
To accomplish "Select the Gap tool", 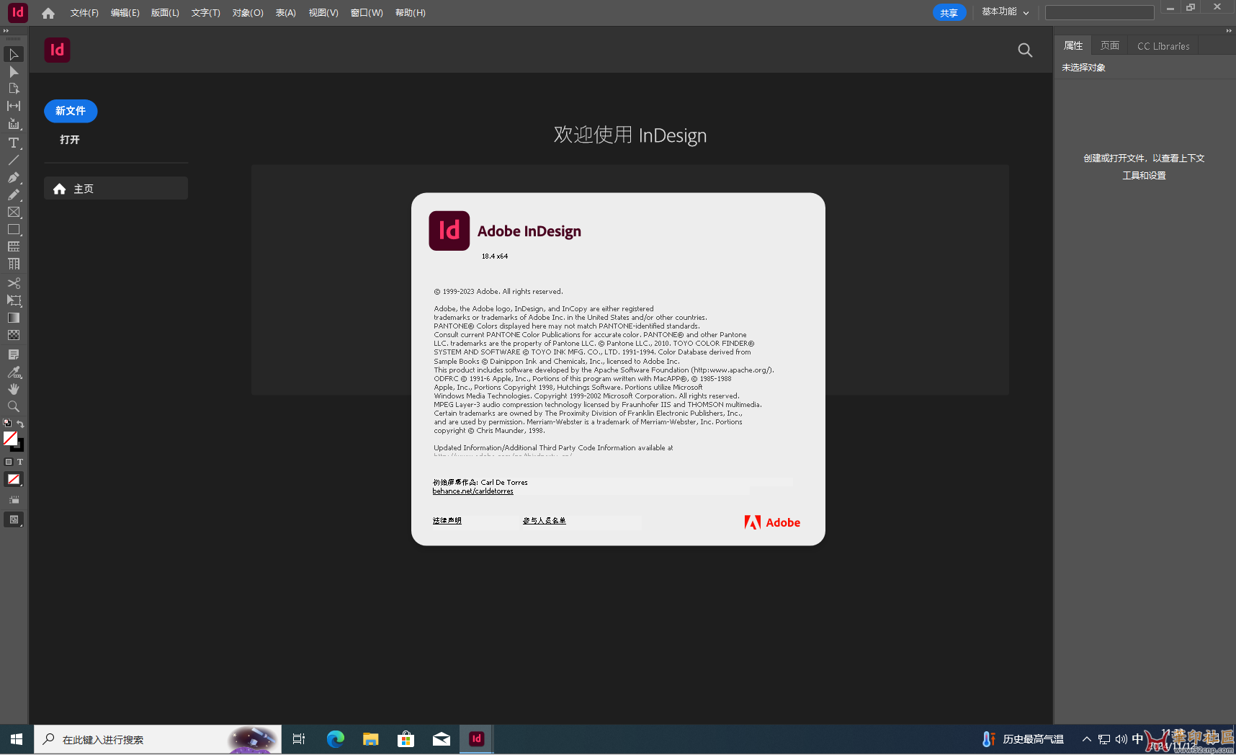I will 14,106.
